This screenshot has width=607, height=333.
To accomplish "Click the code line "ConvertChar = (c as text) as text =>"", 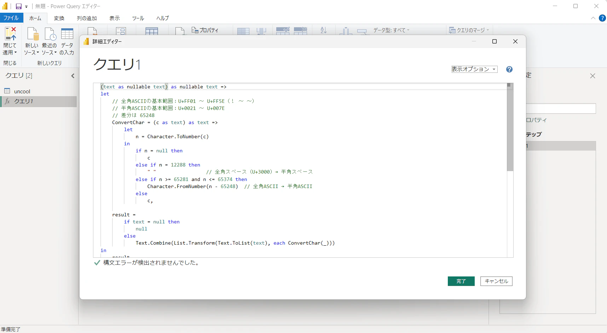I will pos(165,122).
